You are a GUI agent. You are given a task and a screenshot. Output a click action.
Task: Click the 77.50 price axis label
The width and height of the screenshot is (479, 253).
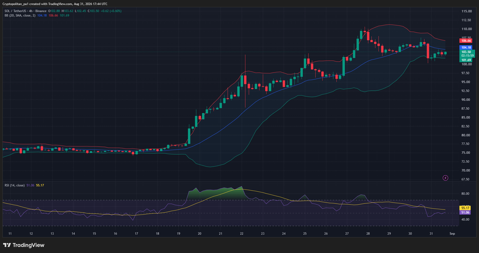point(466,144)
